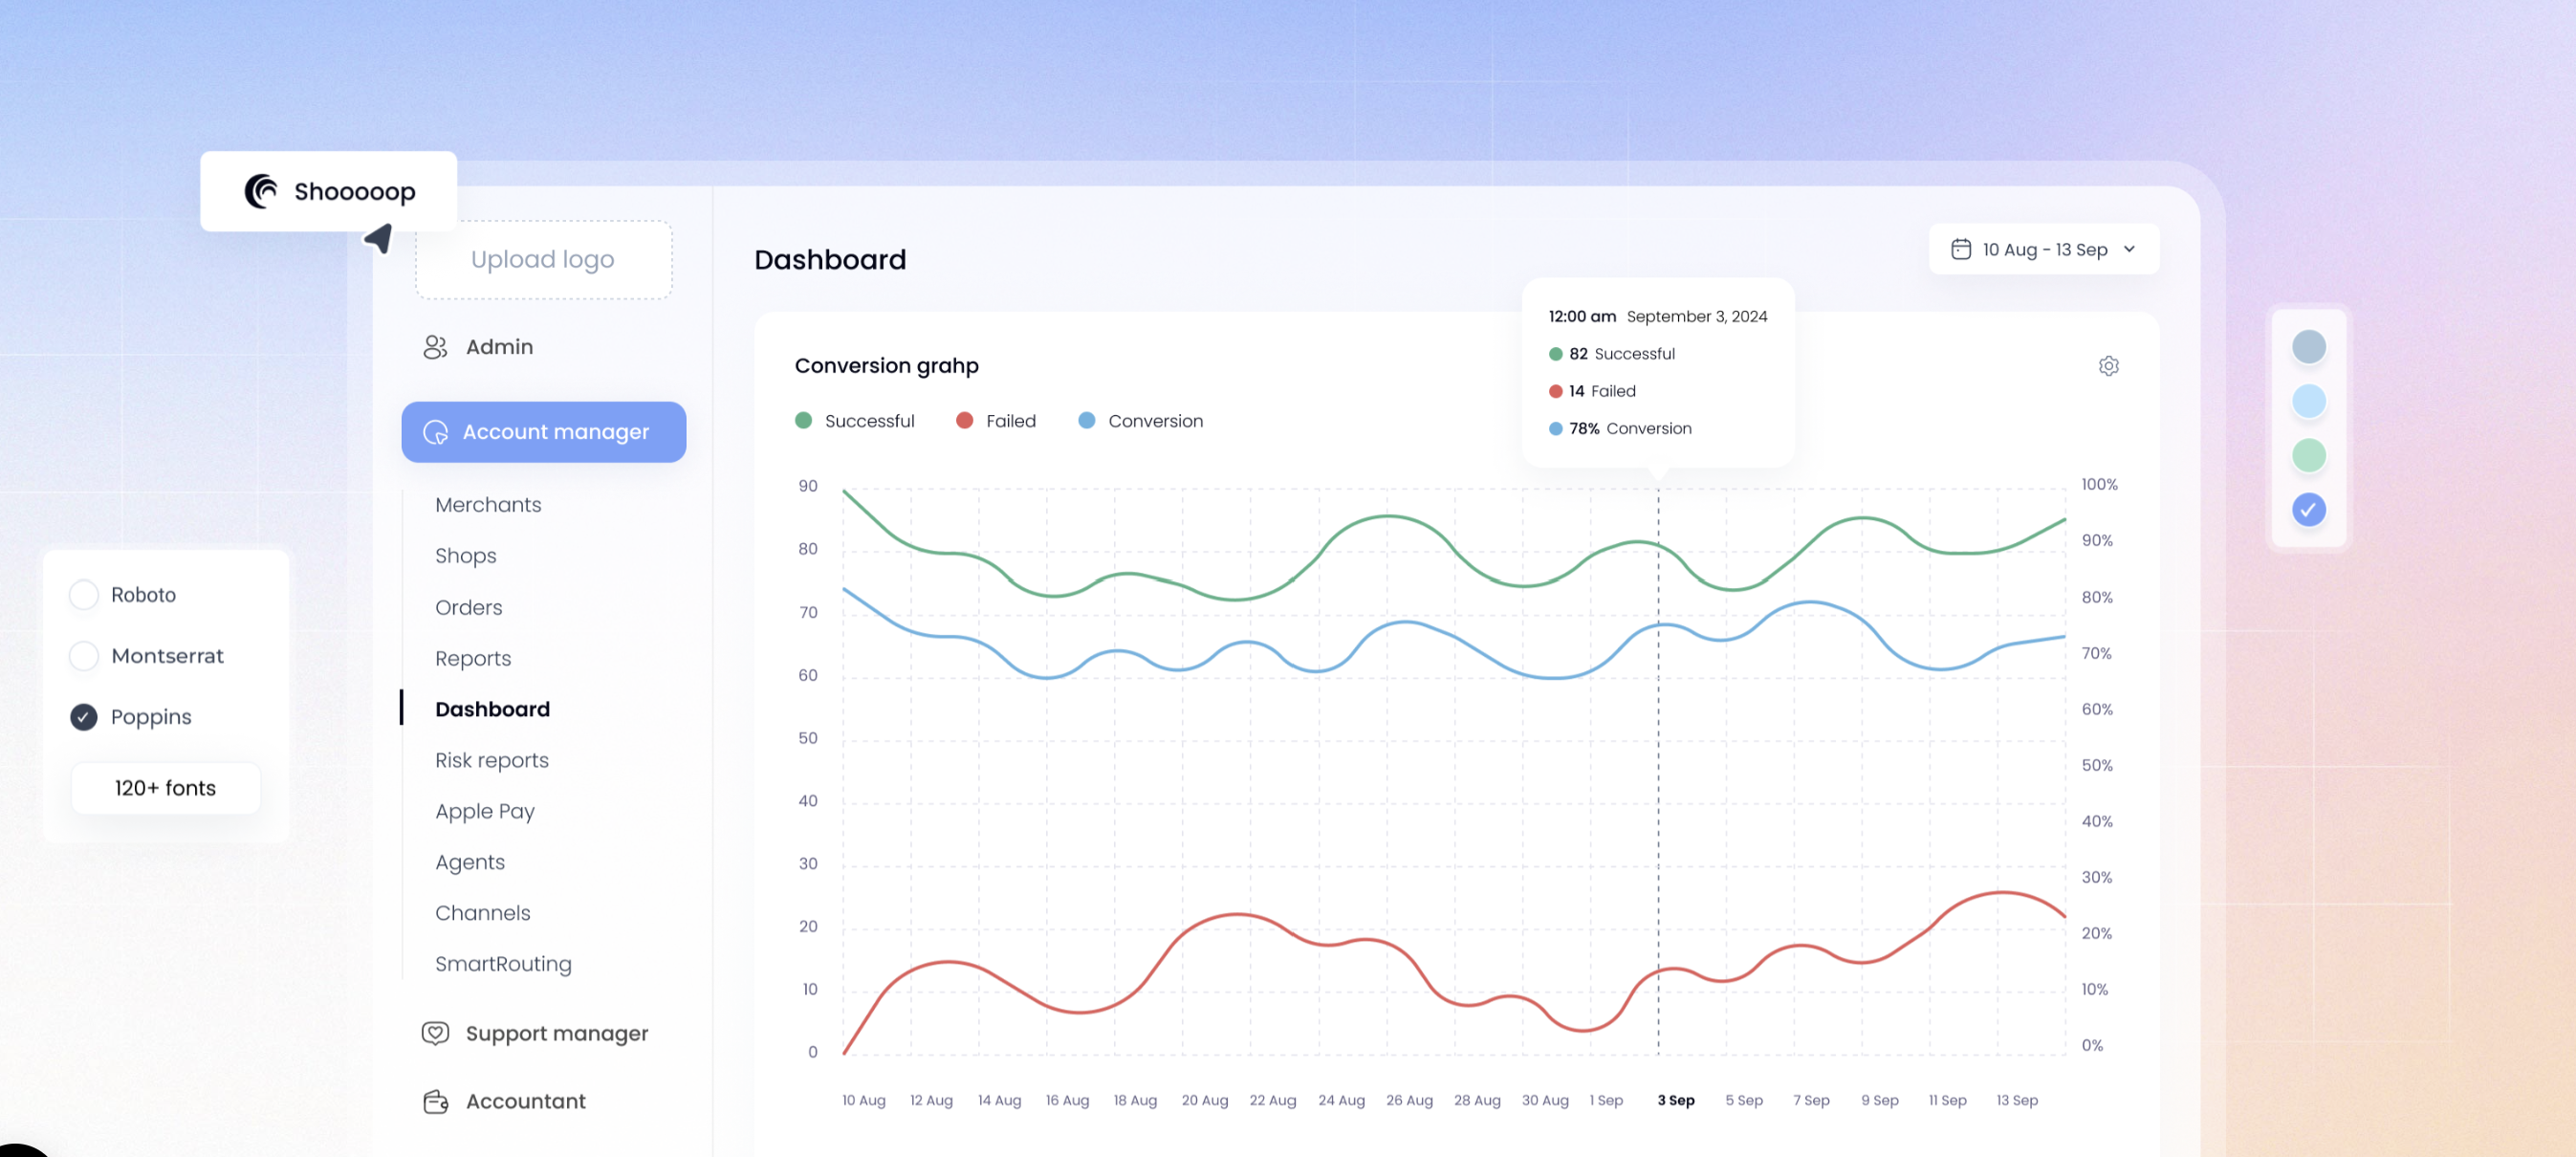Image resolution: width=2576 pixels, height=1157 pixels.
Task: Go to Risk reports page
Action: click(491, 760)
